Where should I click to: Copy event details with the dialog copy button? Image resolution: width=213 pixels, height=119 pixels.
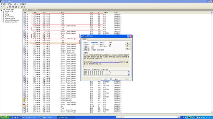pyautogui.click(x=127, y=49)
